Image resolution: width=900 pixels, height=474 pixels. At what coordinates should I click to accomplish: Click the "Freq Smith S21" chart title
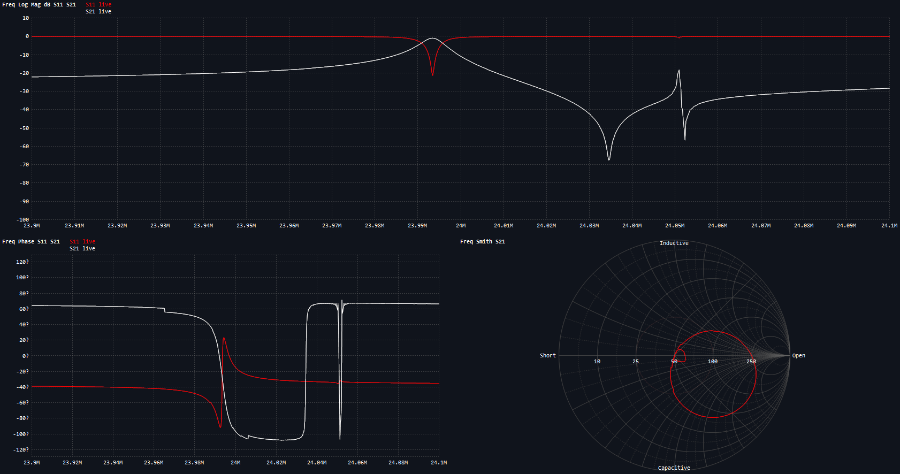[483, 241]
